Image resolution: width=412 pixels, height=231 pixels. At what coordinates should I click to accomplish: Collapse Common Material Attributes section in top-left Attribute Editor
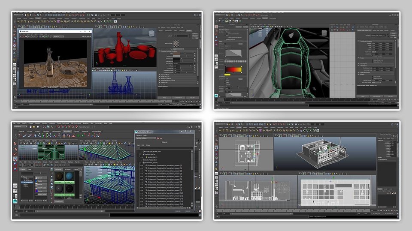(x=159, y=51)
